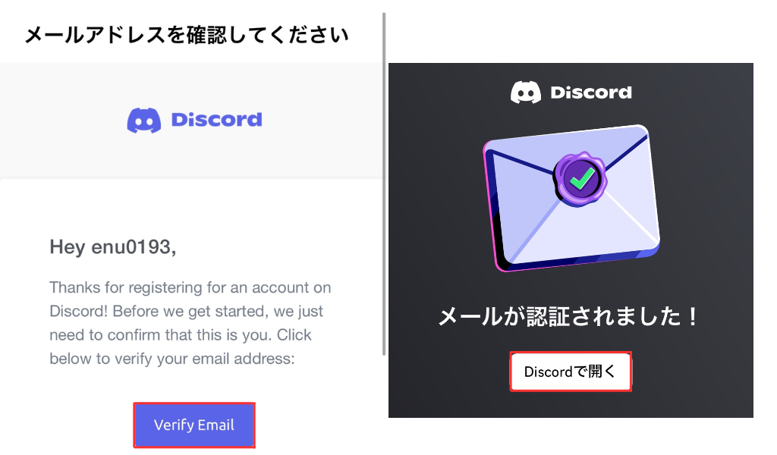Screen dimensions: 777x455
Task: Click the word 確認 in the top heading
Action: [x=206, y=36]
